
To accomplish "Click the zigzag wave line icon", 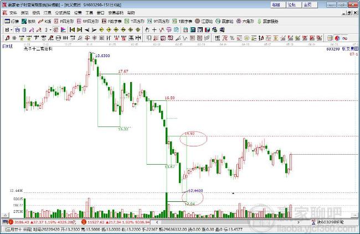I will click(x=186, y=38).
